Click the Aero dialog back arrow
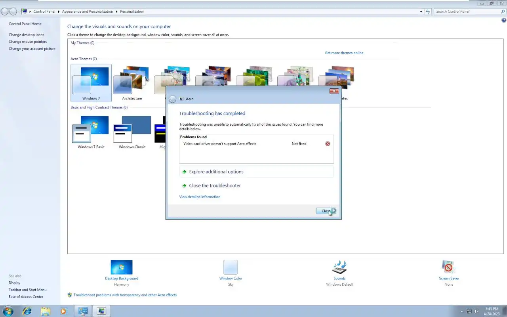507x317 pixels. [172, 99]
